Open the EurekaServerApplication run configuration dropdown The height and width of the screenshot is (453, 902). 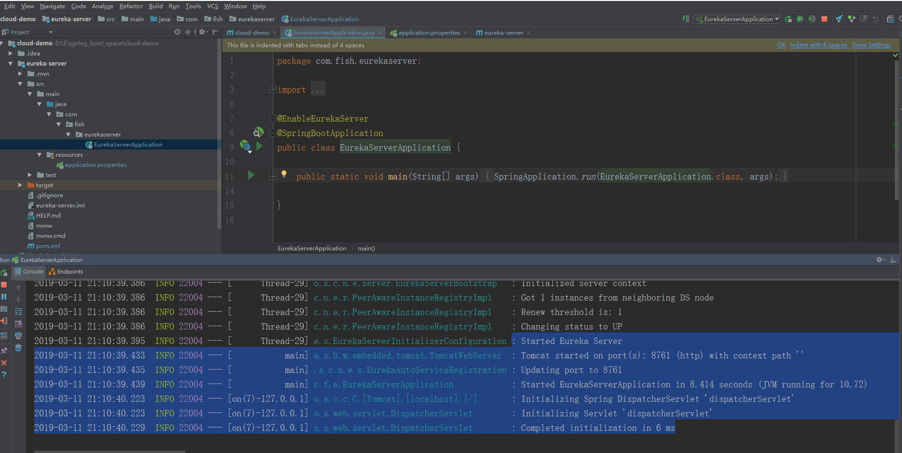pos(737,19)
